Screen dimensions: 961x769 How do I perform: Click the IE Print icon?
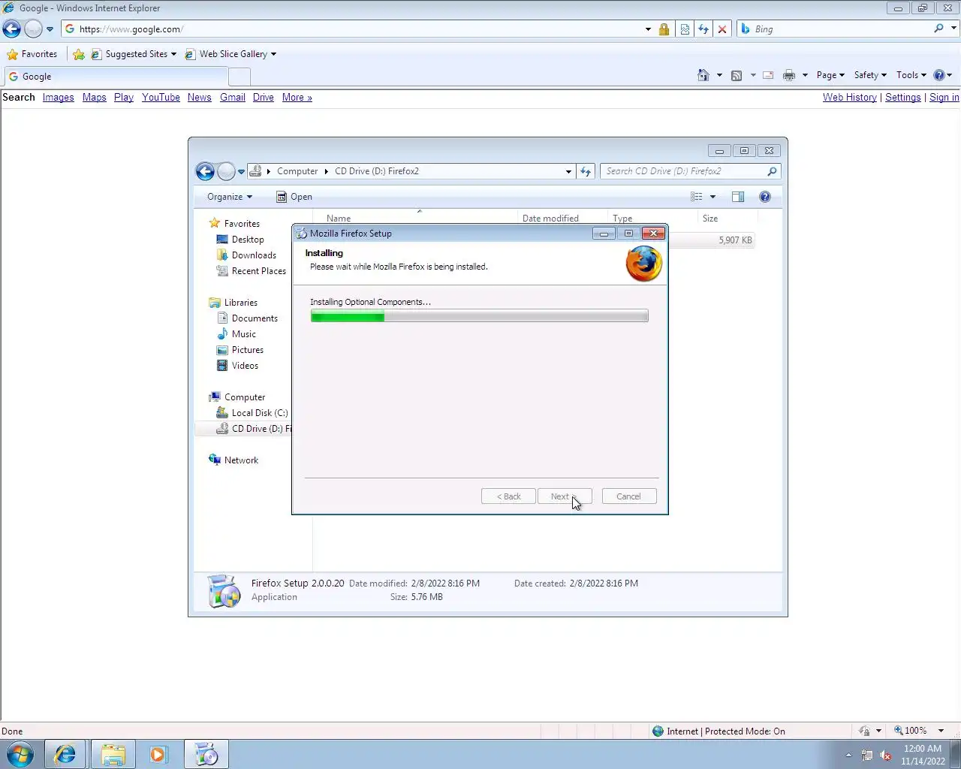coord(789,75)
